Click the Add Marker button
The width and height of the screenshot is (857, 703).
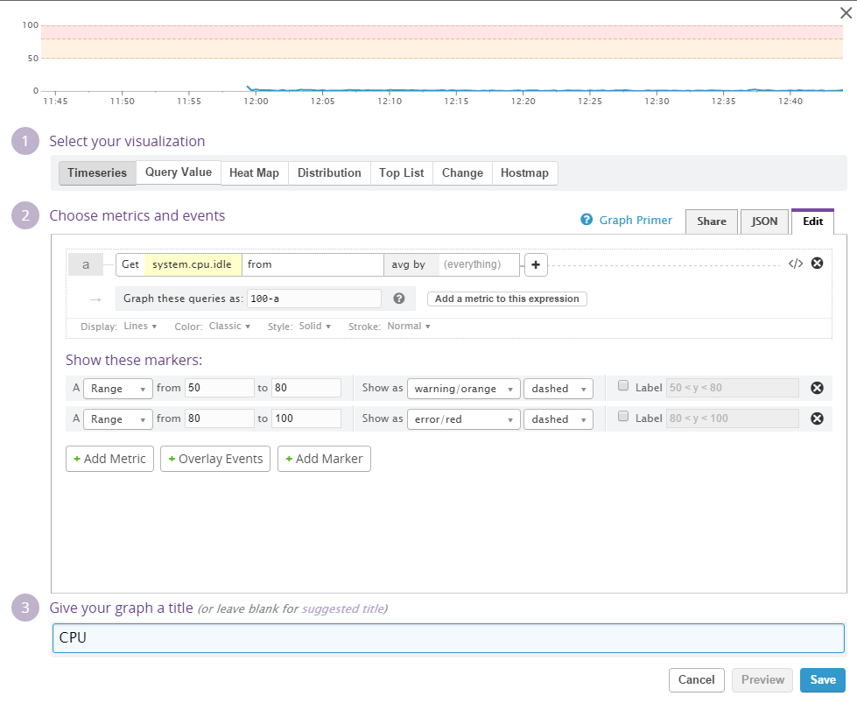point(324,459)
